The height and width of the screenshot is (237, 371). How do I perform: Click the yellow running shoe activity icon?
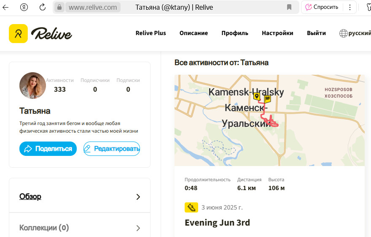tap(191, 207)
